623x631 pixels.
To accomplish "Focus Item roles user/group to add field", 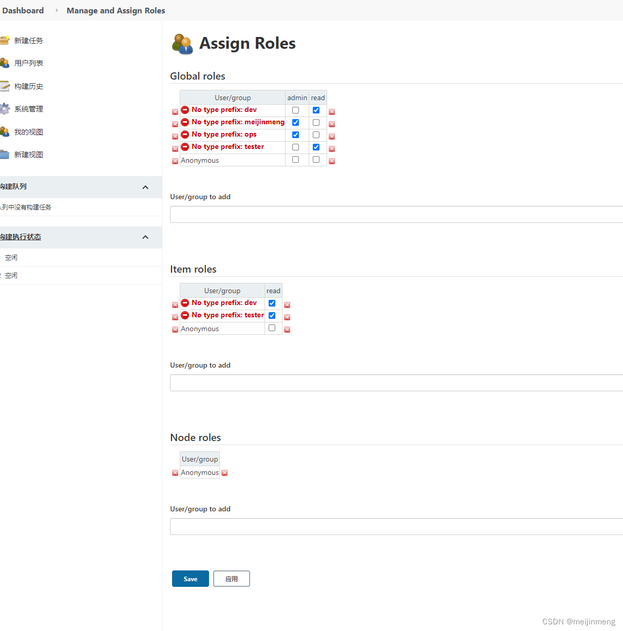I will coord(397,383).
